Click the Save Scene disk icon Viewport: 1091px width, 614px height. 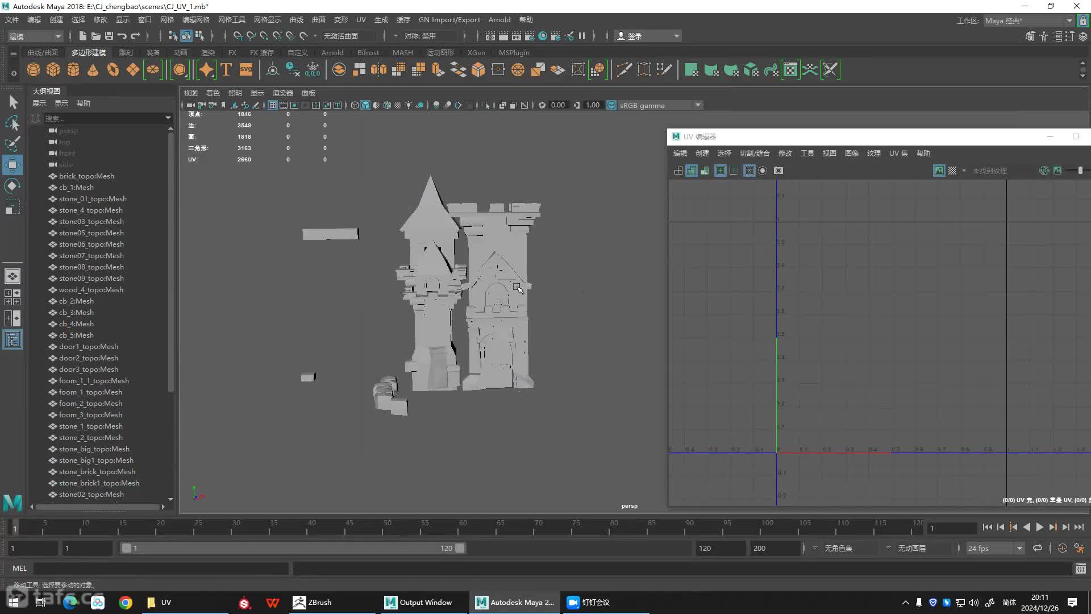click(x=109, y=36)
